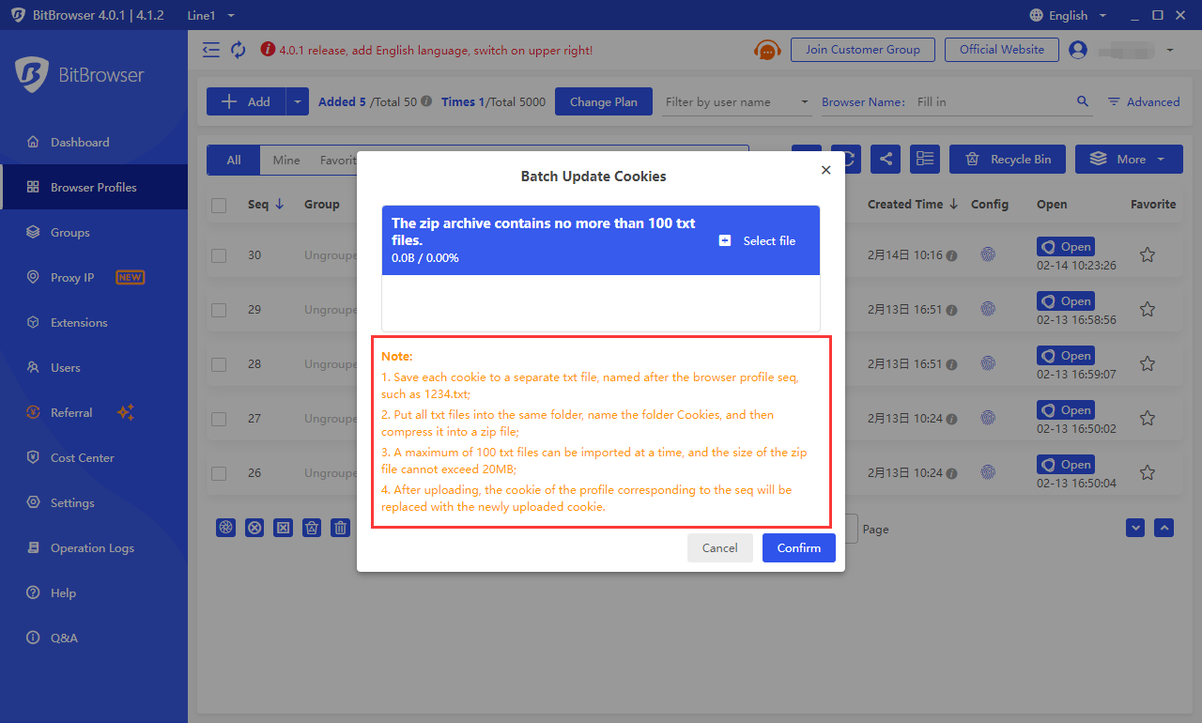This screenshot has height=723, width=1202.
Task: Click fingerprint config icon for profile 26
Action: pyautogui.click(x=988, y=472)
